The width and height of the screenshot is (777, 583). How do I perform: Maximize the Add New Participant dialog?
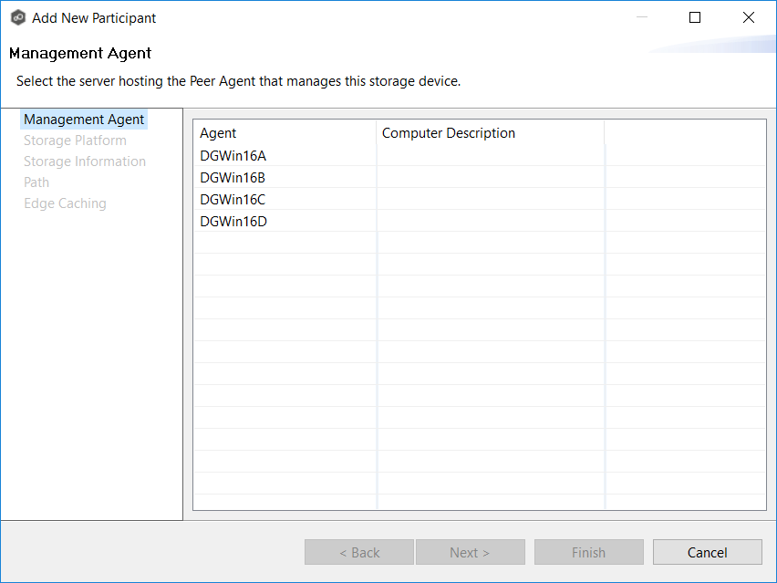point(695,17)
